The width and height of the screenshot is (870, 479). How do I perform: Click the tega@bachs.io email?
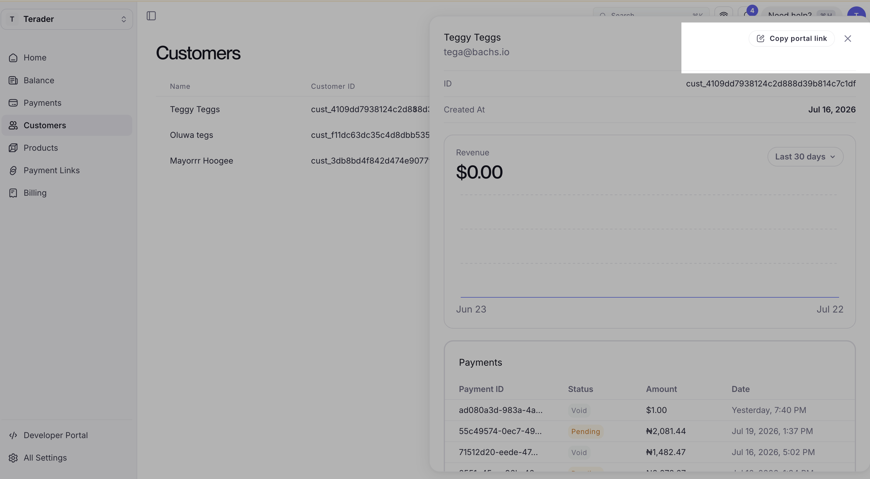click(x=476, y=52)
